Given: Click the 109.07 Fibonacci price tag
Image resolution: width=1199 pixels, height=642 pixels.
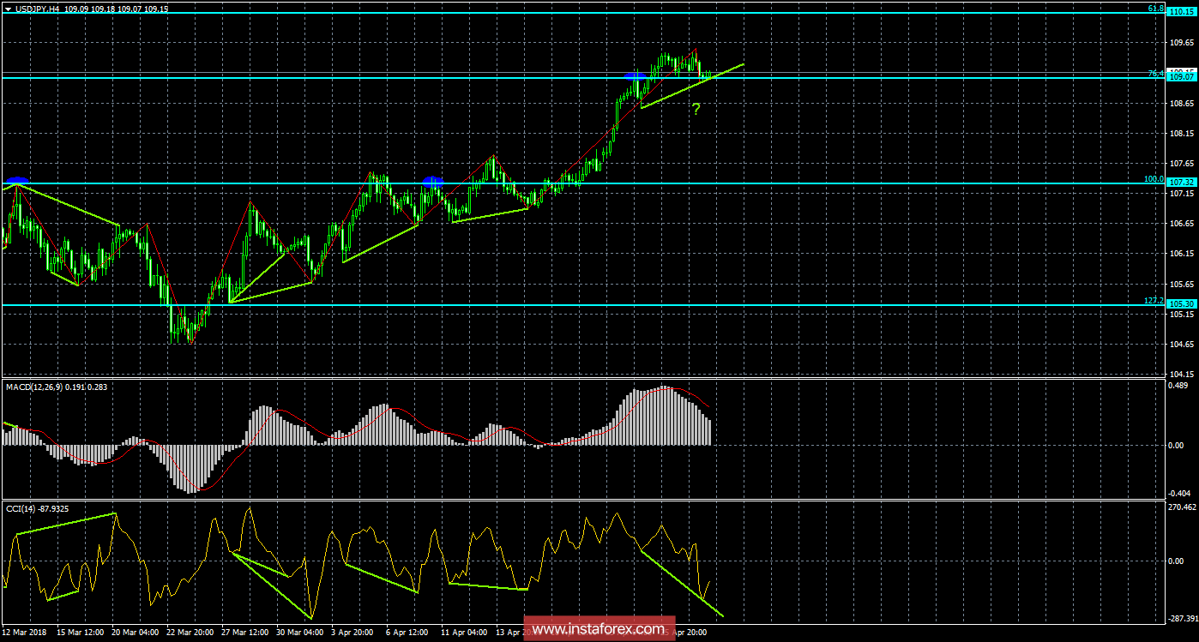Looking at the screenshot, I should point(1182,77).
